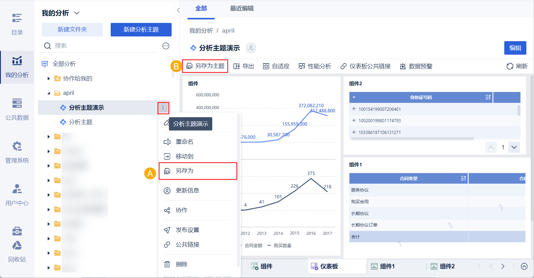Go to previous page in 组件2 pagination
This screenshot has width=534, height=278.
tap(491, 147)
